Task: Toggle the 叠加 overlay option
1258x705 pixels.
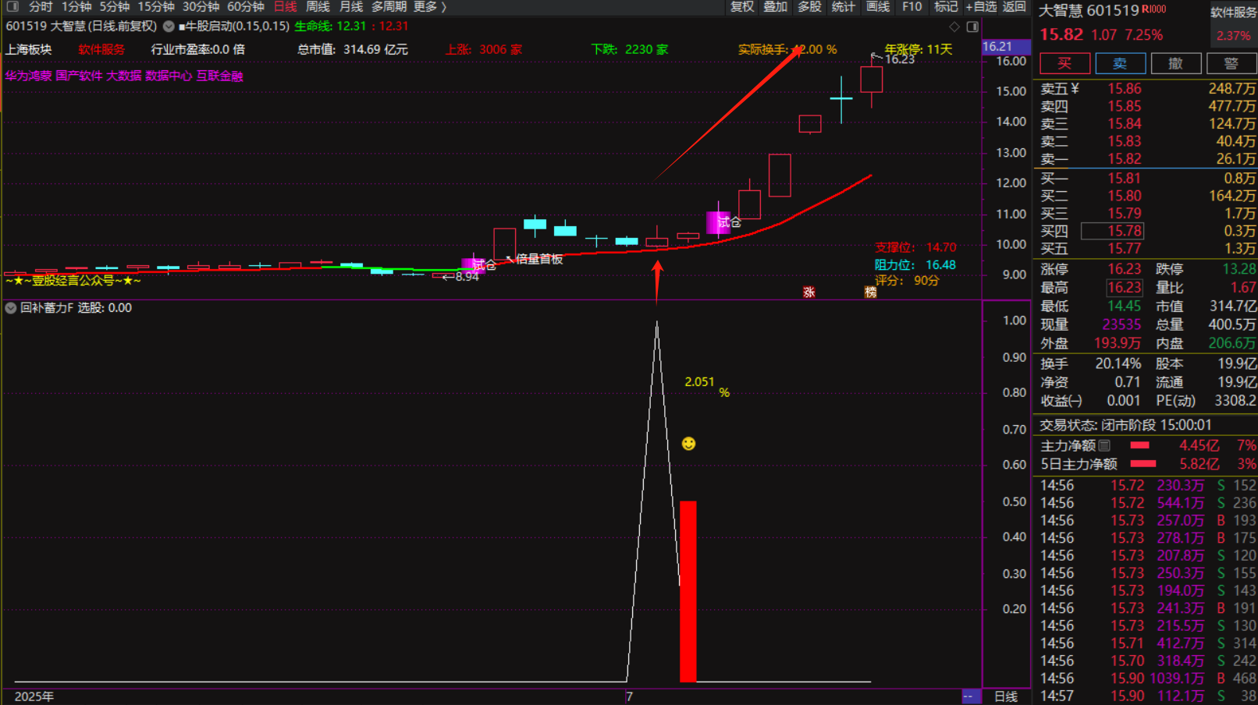Action: pos(775,7)
